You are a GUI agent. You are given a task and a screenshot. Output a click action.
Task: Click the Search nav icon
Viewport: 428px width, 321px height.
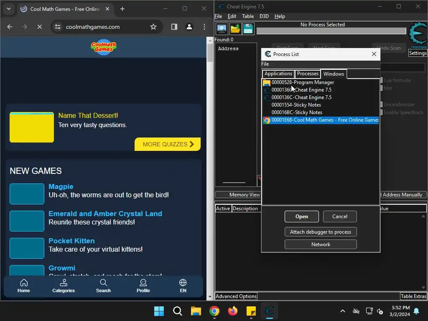[x=104, y=286]
